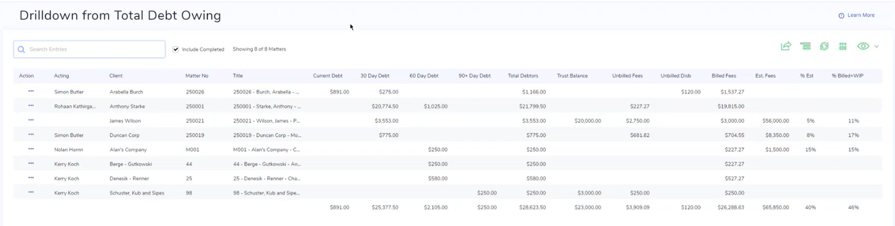Viewport: 895px width, 226px height.
Task: Open action menu for Duncan Corp row
Action: (x=31, y=135)
